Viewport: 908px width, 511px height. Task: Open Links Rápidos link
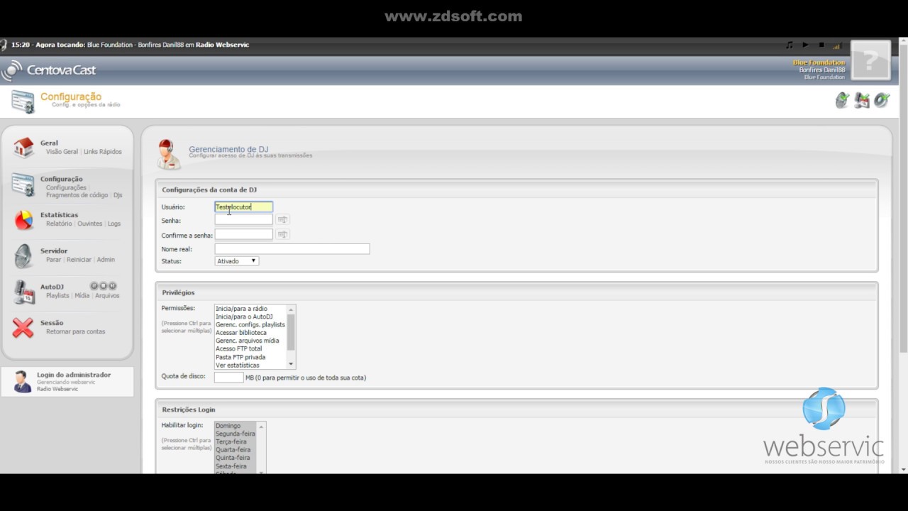pyautogui.click(x=103, y=152)
